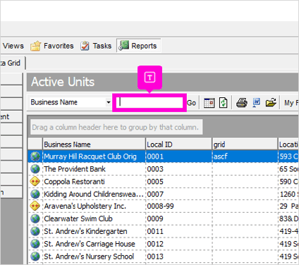Focus the search text box beside Go
Screen dimensions: 299x265
click(149, 102)
